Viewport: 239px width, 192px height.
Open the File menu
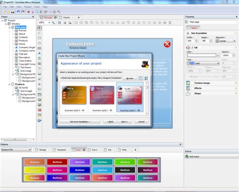[x=5, y=7]
